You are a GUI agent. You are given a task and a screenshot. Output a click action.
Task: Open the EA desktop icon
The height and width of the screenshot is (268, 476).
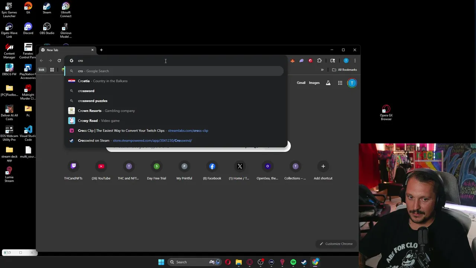click(28, 8)
